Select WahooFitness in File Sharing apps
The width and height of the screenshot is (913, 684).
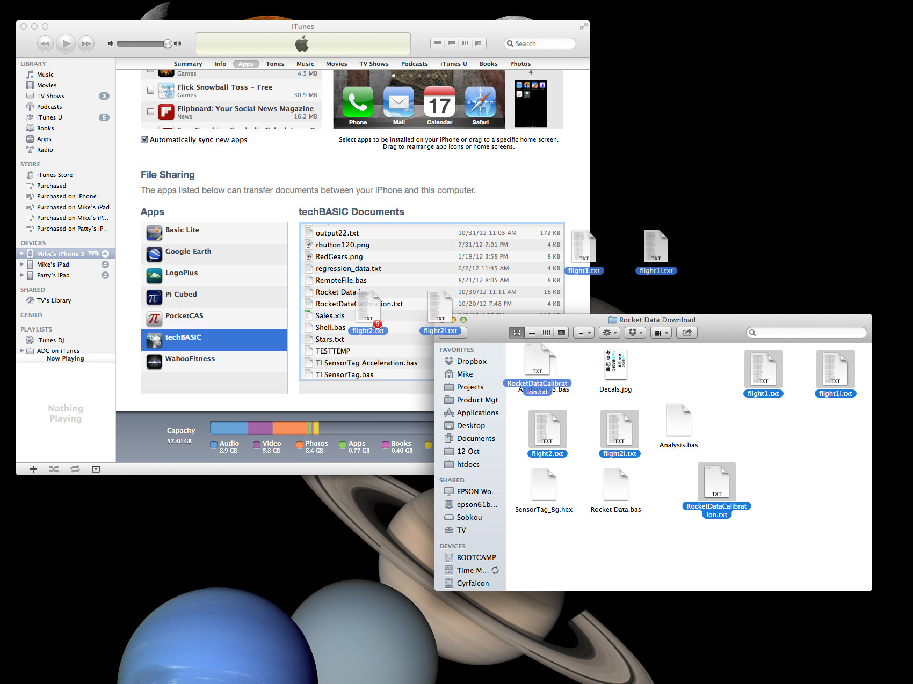(214, 362)
